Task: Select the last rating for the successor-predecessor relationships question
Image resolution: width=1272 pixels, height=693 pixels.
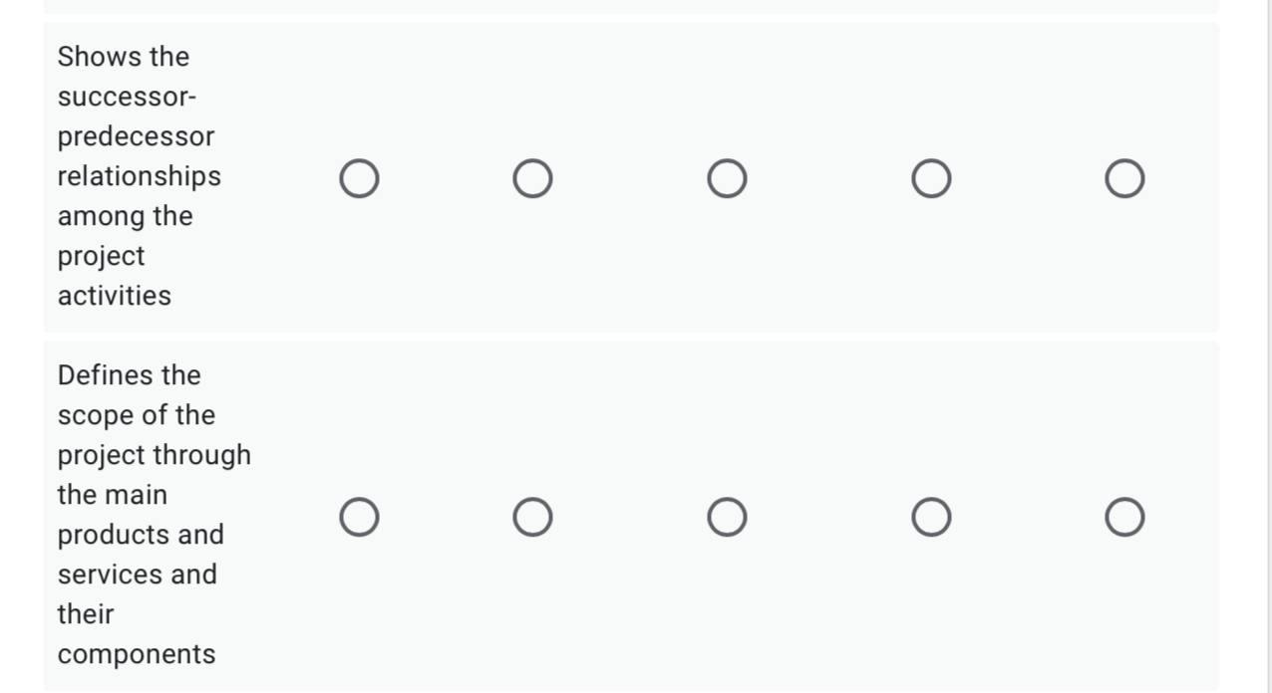Action: point(1124,178)
